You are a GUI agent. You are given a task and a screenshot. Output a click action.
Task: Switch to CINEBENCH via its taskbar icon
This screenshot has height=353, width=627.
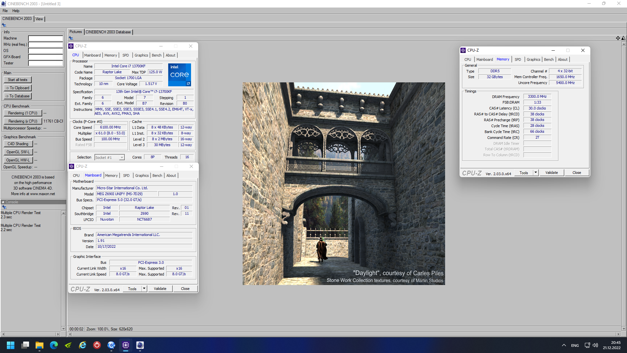coord(140,345)
